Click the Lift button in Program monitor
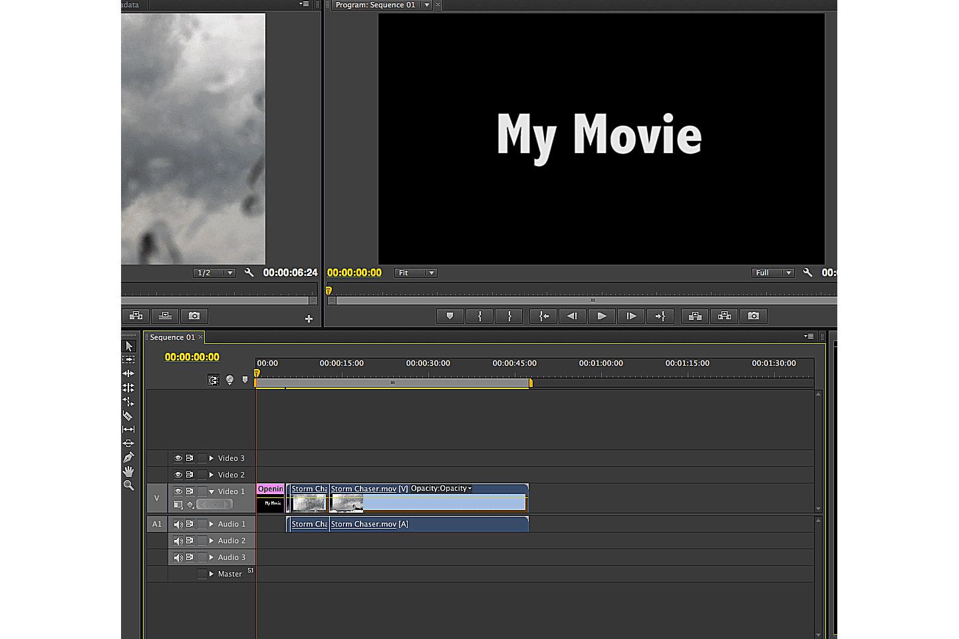 695,317
